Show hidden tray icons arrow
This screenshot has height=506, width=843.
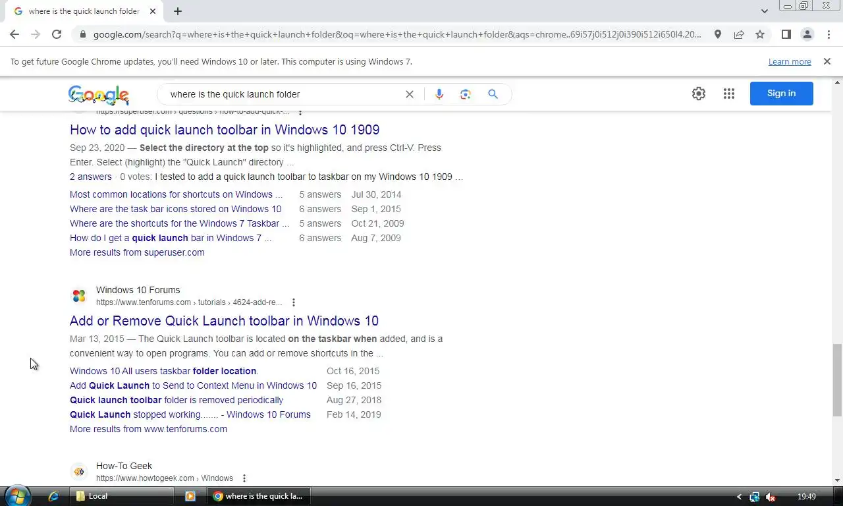(x=739, y=497)
